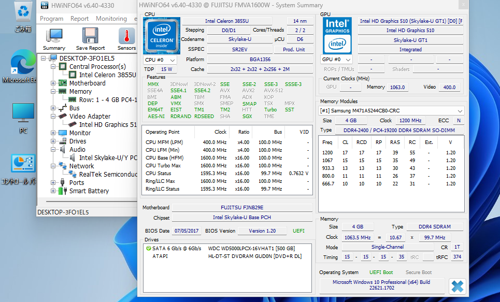This screenshot has width=500, height=302.
Task: Collapse the Central Processor(s) tree node
Action: click(x=53, y=67)
